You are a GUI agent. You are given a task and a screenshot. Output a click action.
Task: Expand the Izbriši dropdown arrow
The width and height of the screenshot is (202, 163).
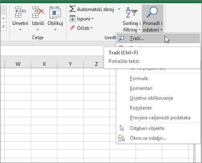click(38, 29)
